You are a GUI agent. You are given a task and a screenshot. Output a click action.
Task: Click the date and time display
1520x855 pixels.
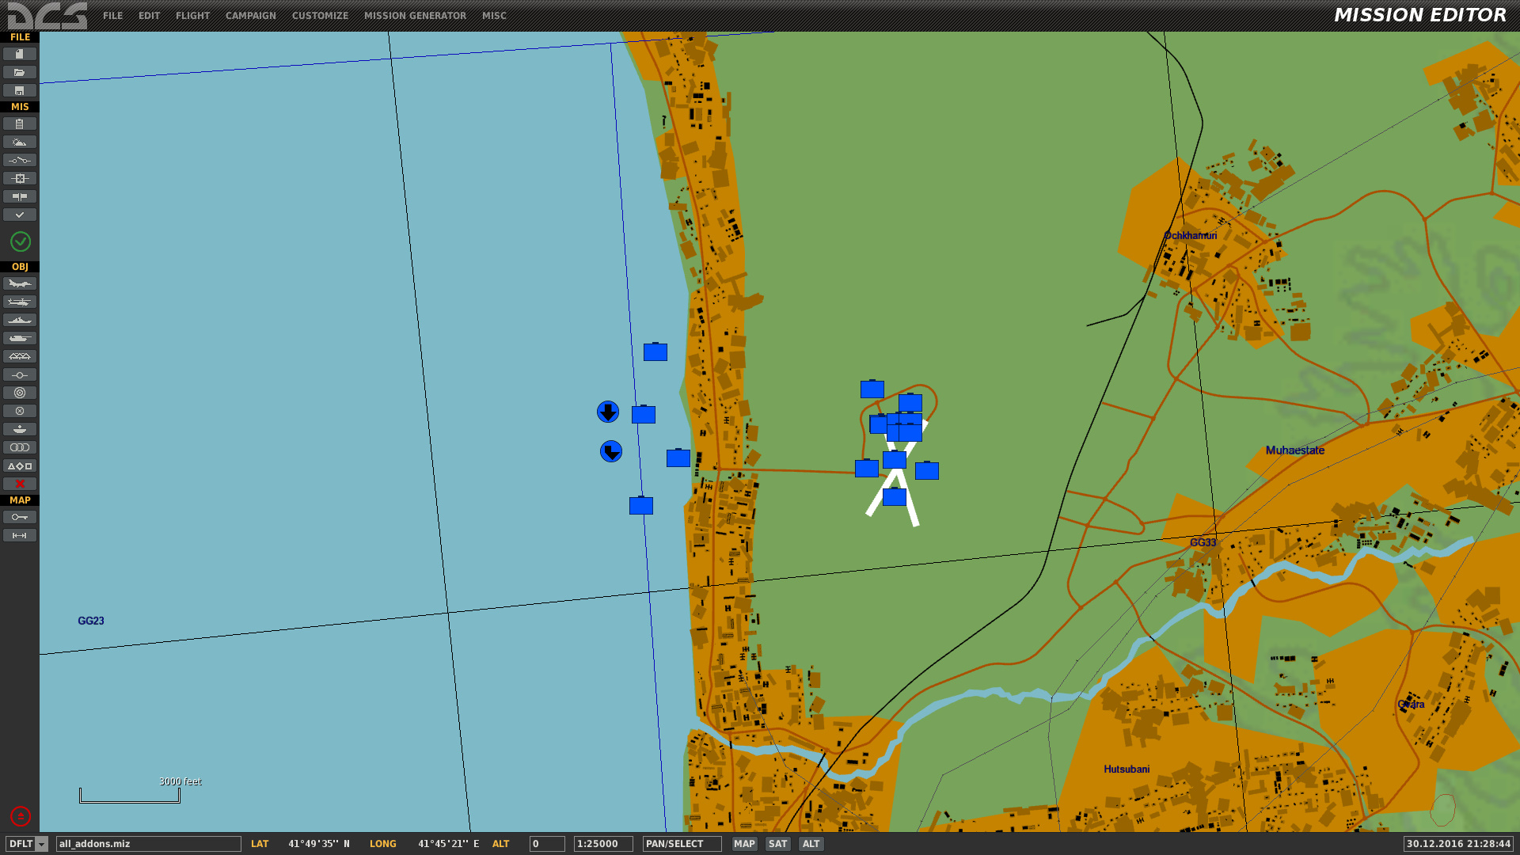tap(1458, 844)
